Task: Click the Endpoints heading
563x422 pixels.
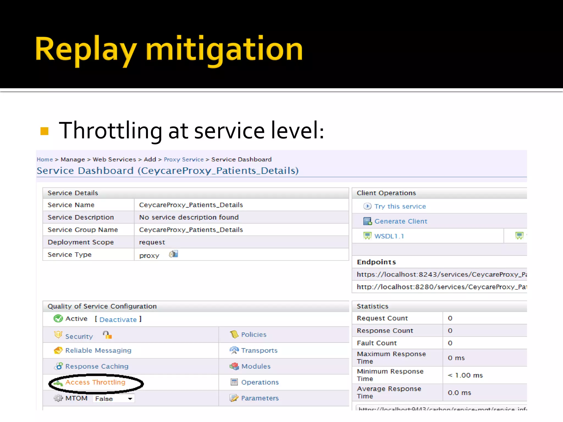Action: coord(376,262)
